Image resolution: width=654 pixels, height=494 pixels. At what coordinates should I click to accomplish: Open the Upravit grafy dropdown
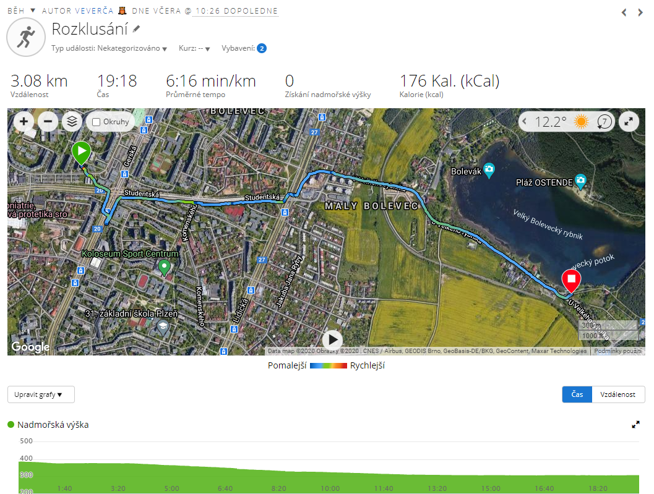point(41,394)
